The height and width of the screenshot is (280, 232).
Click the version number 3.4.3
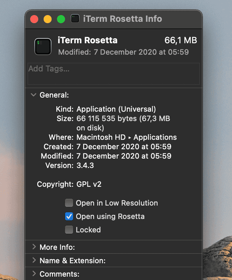pyautogui.click(x=85, y=166)
